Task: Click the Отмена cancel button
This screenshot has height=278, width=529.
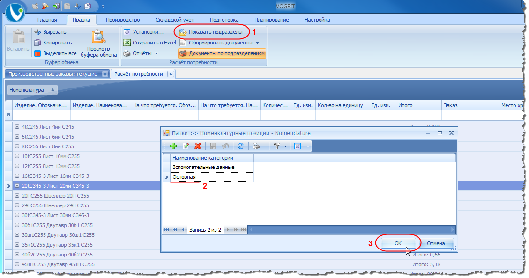Action: point(436,243)
